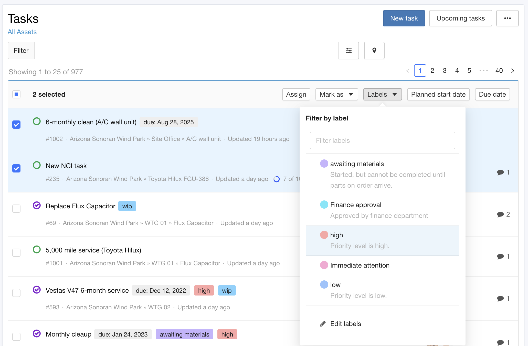Viewport: 528px width, 346px height.
Task: Click the purple awaiting materials color dot
Action: (324, 164)
